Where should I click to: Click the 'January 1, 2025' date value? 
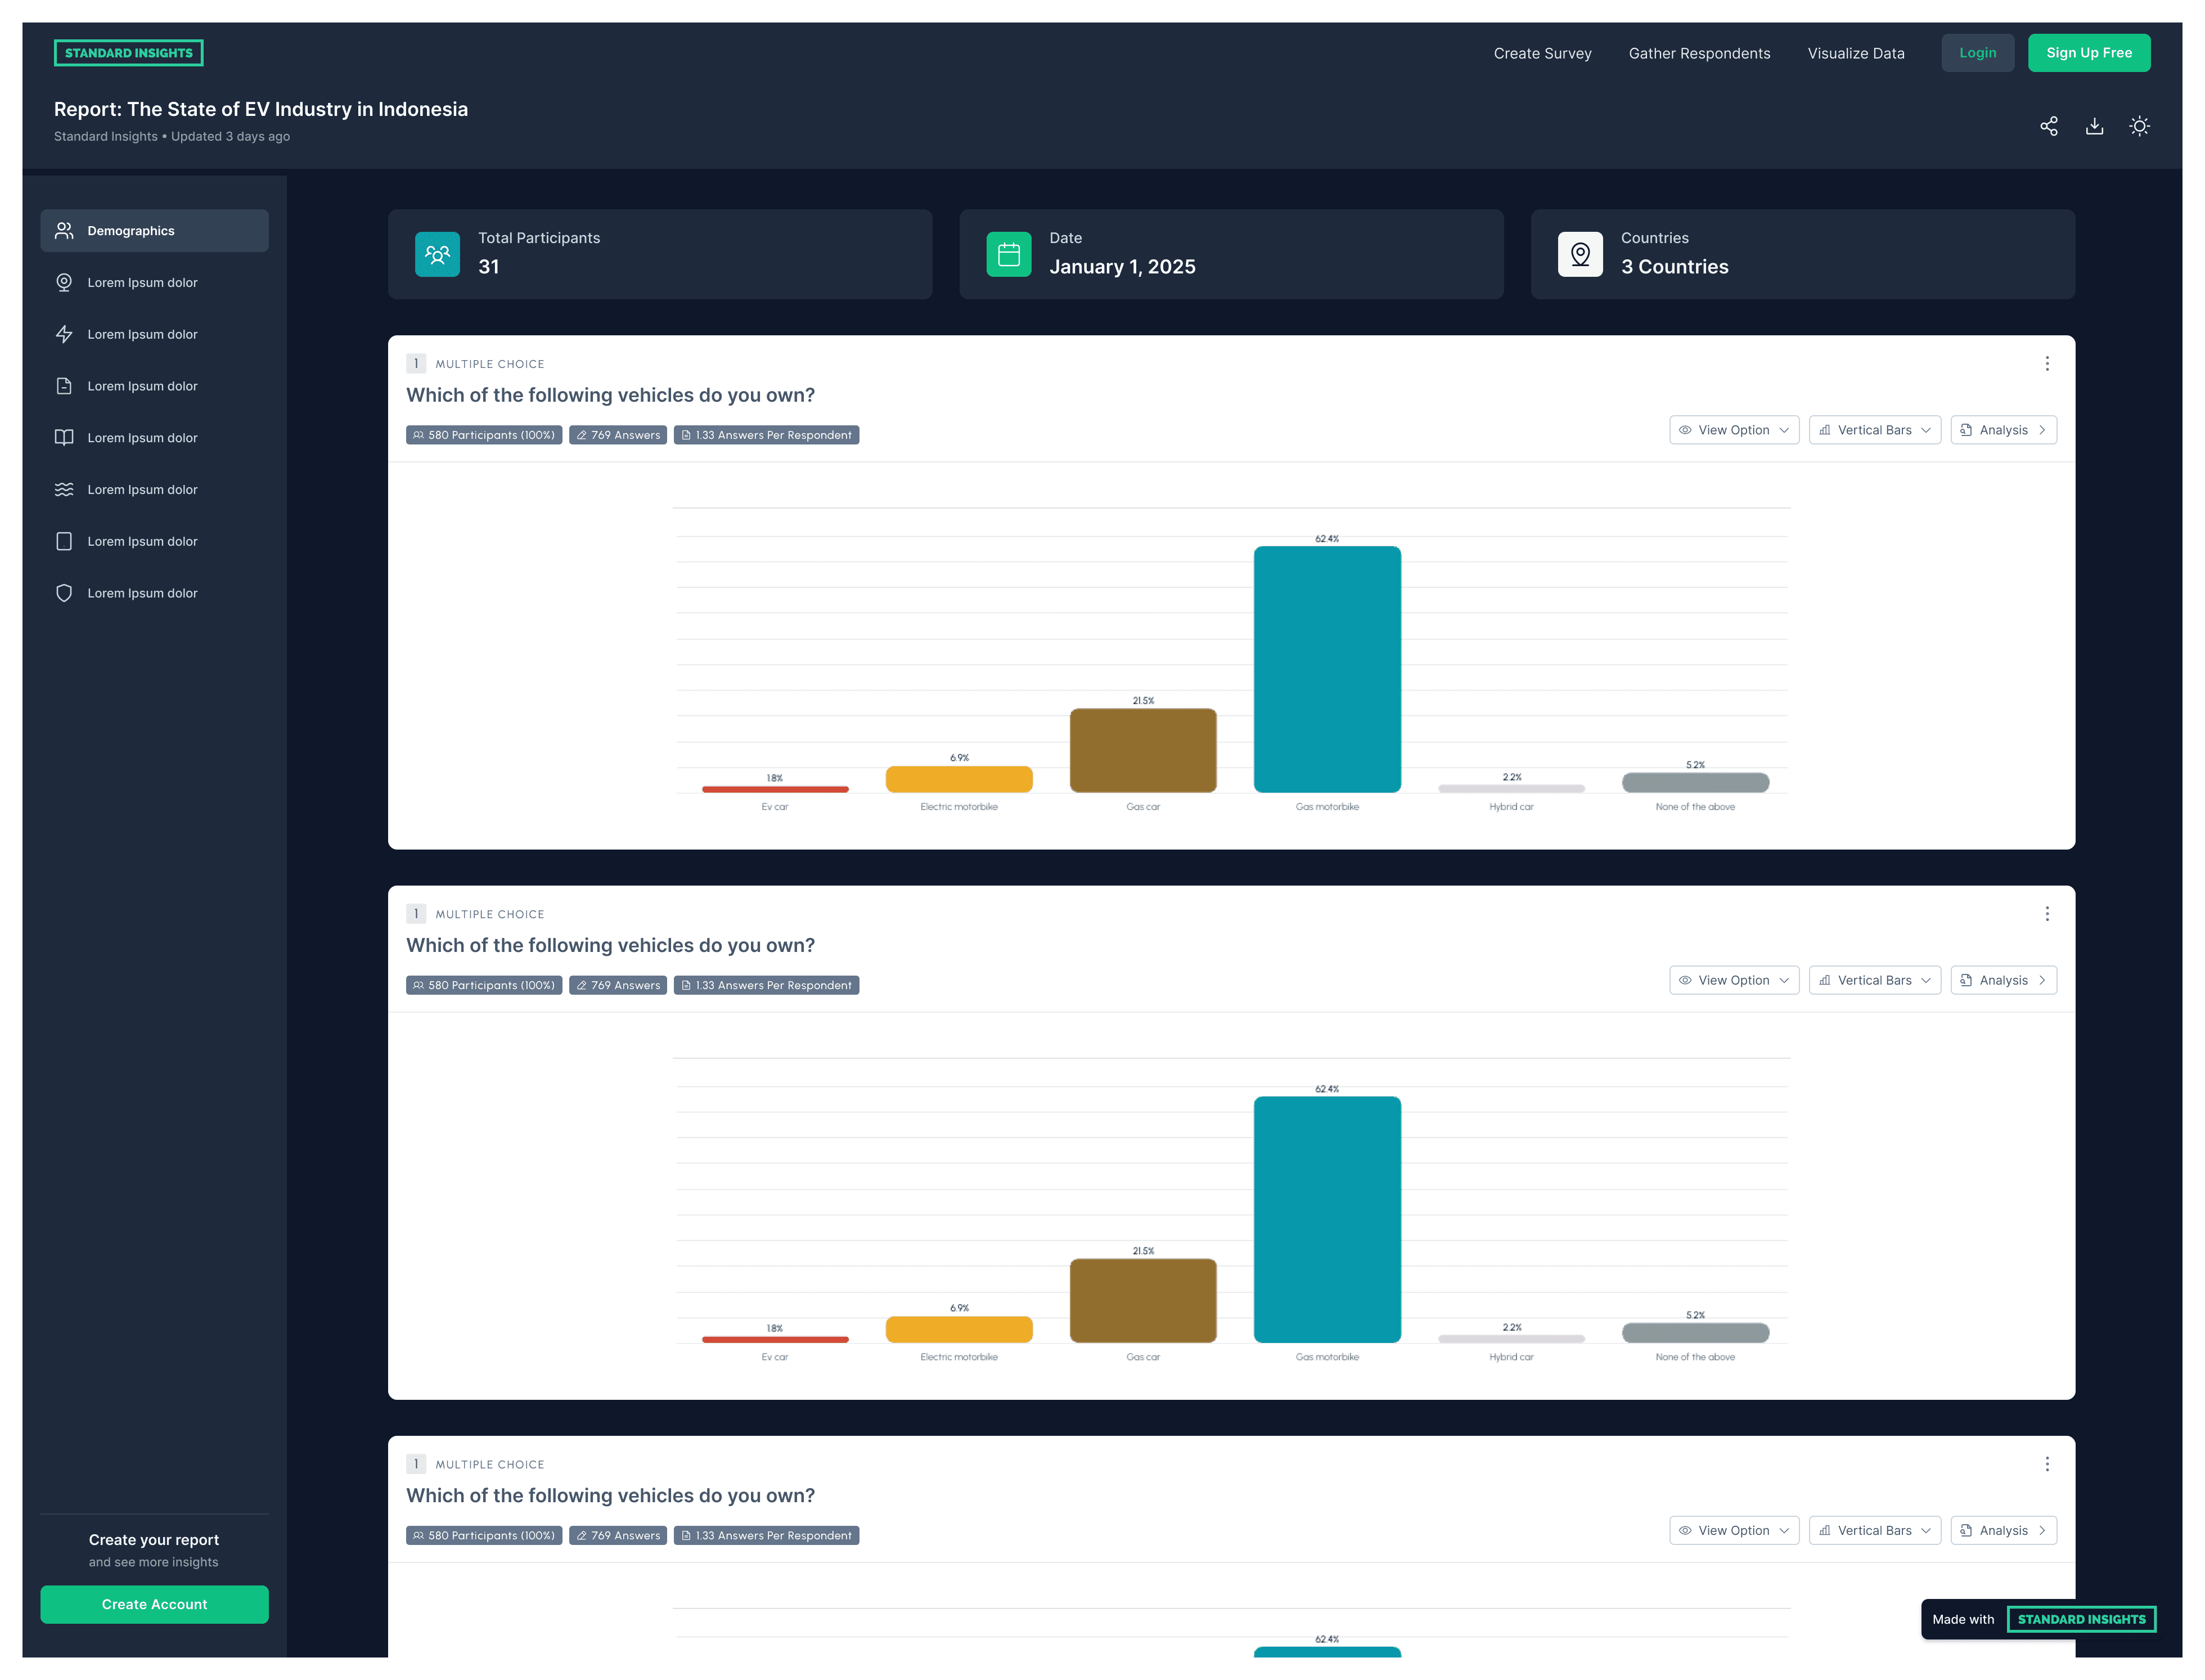tap(1122, 267)
